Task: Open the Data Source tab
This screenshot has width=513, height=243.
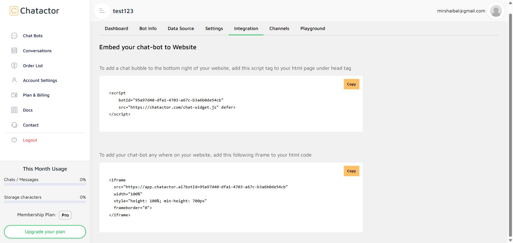Action: [181, 28]
